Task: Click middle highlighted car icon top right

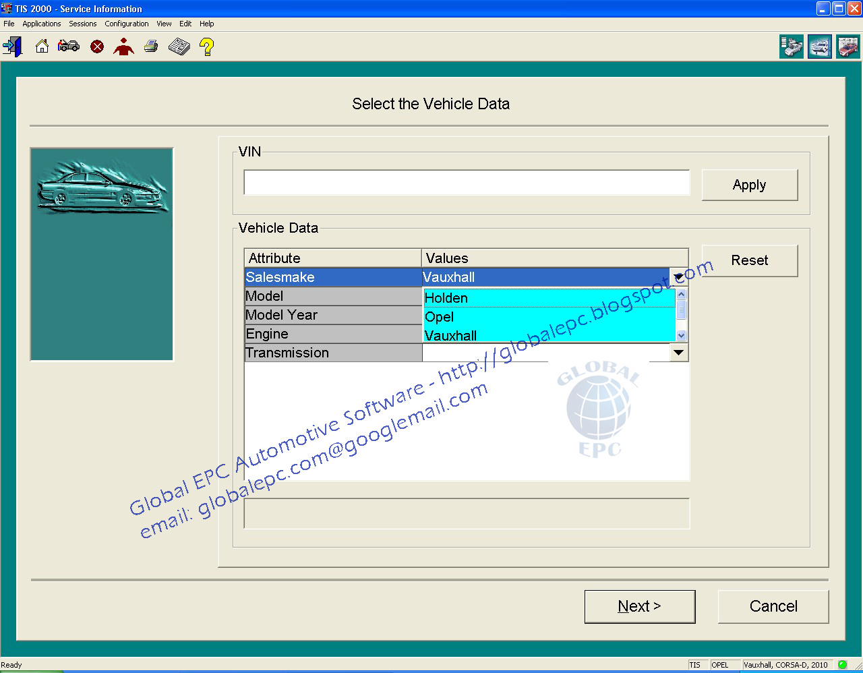Action: click(x=820, y=47)
